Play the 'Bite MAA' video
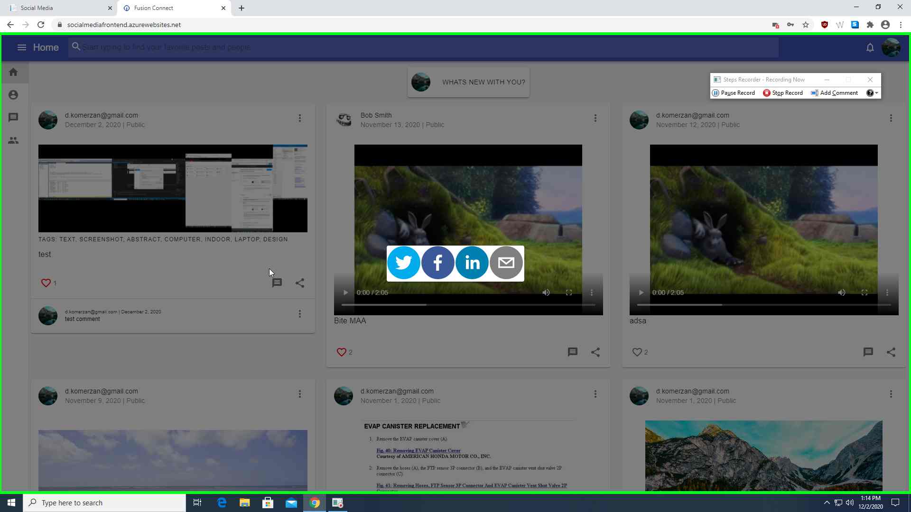The height and width of the screenshot is (512, 911). coord(346,293)
